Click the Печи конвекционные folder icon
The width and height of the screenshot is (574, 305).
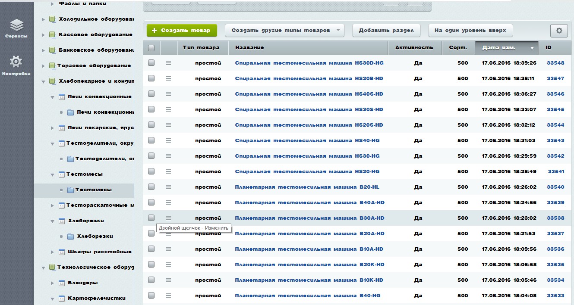point(71,112)
